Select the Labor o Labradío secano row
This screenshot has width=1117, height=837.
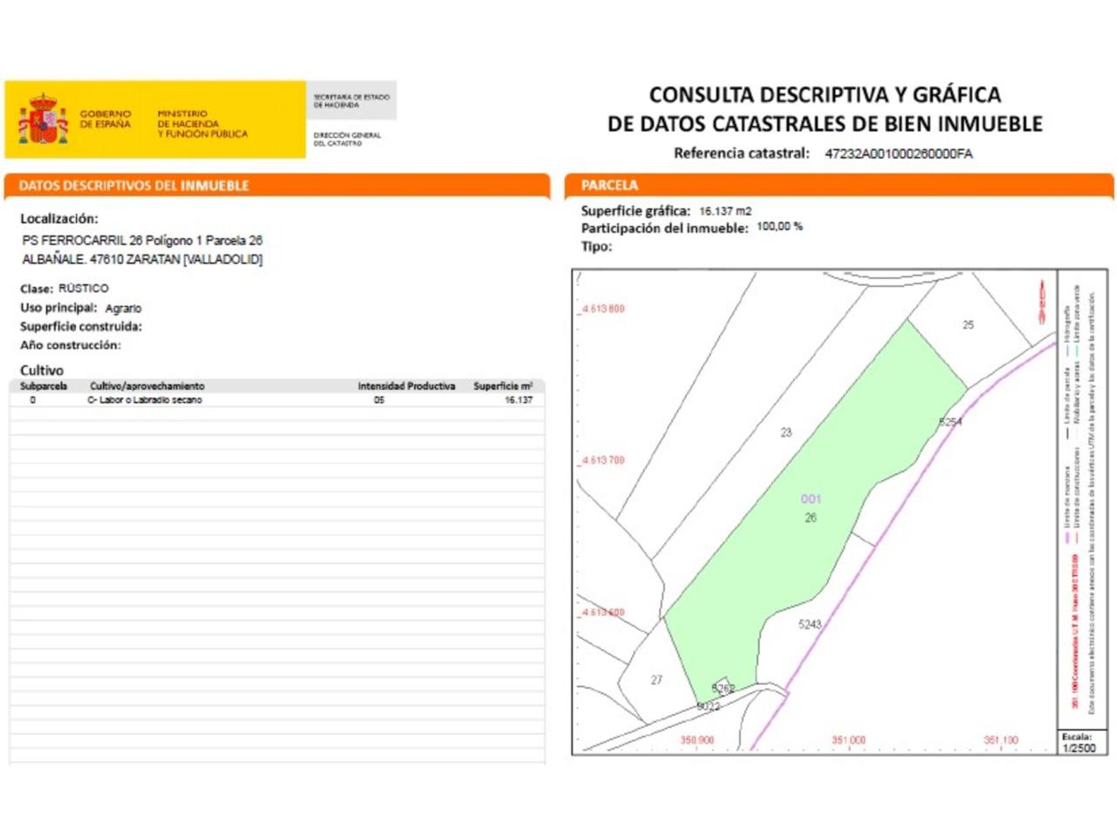tap(145, 400)
